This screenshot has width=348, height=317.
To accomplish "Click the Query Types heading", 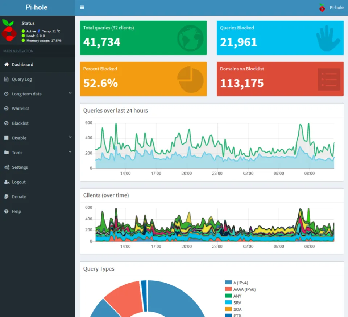I will point(99,269).
